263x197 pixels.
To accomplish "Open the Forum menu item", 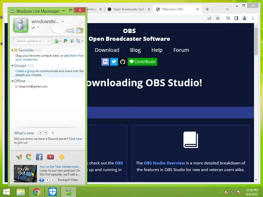I will tap(181, 50).
